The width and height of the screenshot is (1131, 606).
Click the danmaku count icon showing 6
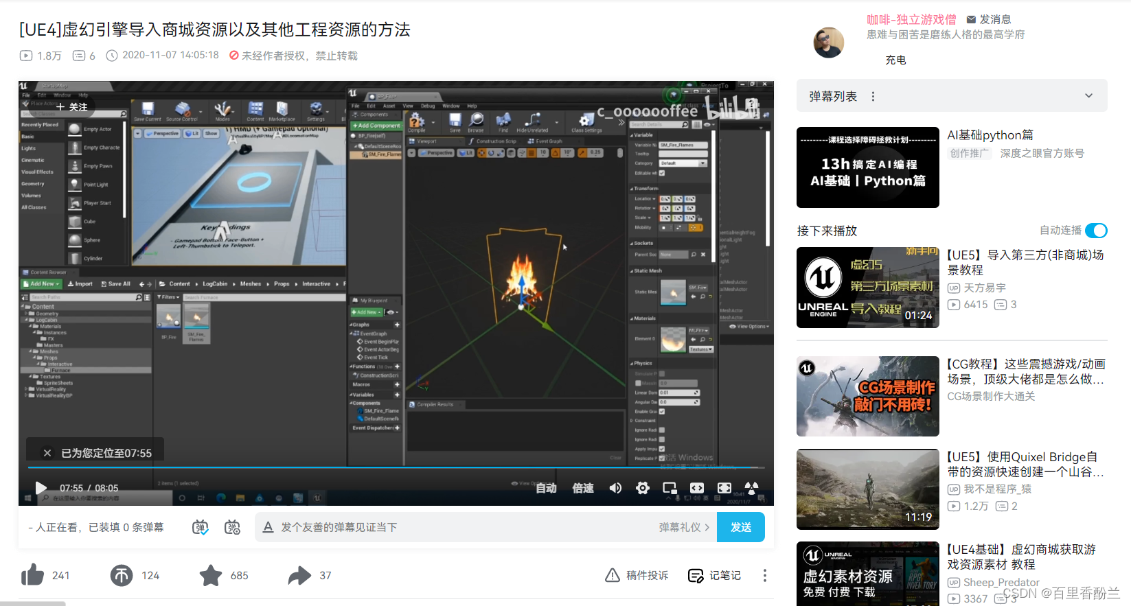click(79, 56)
